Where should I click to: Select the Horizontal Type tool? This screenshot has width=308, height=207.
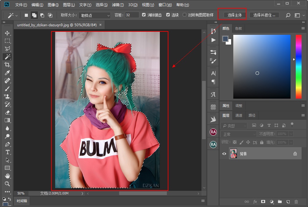click(x=7, y=152)
